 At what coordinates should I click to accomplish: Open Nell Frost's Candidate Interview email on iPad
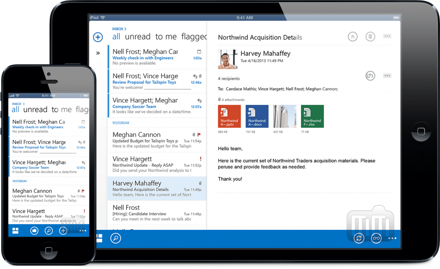pos(157,213)
